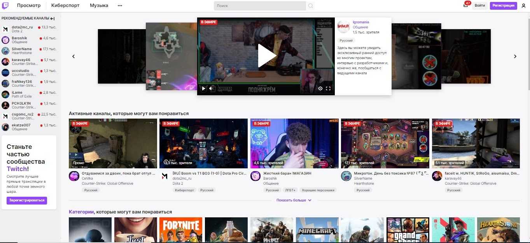Collapse the recommended channels sidebar
The width and height of the screenshot is (530, 243).
52,18
